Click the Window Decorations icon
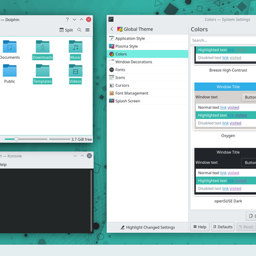 coord(111,62)
